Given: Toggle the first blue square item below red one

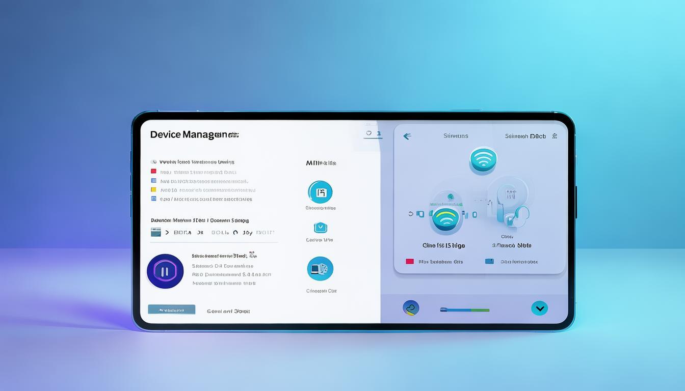Looking at the screenshot, I should (x=153, y=181).
